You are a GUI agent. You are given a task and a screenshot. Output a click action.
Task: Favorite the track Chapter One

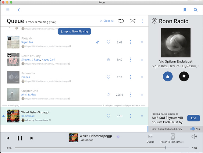click(109, 95)
